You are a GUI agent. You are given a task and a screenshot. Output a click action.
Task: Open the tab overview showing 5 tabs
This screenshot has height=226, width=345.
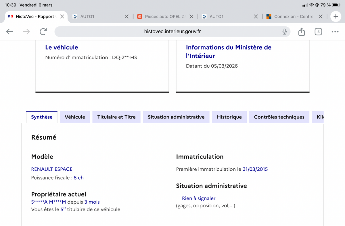tap(318, 32)
